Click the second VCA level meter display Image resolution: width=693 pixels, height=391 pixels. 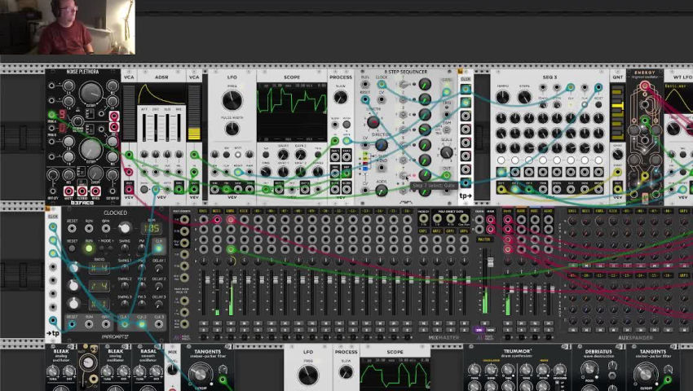pos(194,112)
